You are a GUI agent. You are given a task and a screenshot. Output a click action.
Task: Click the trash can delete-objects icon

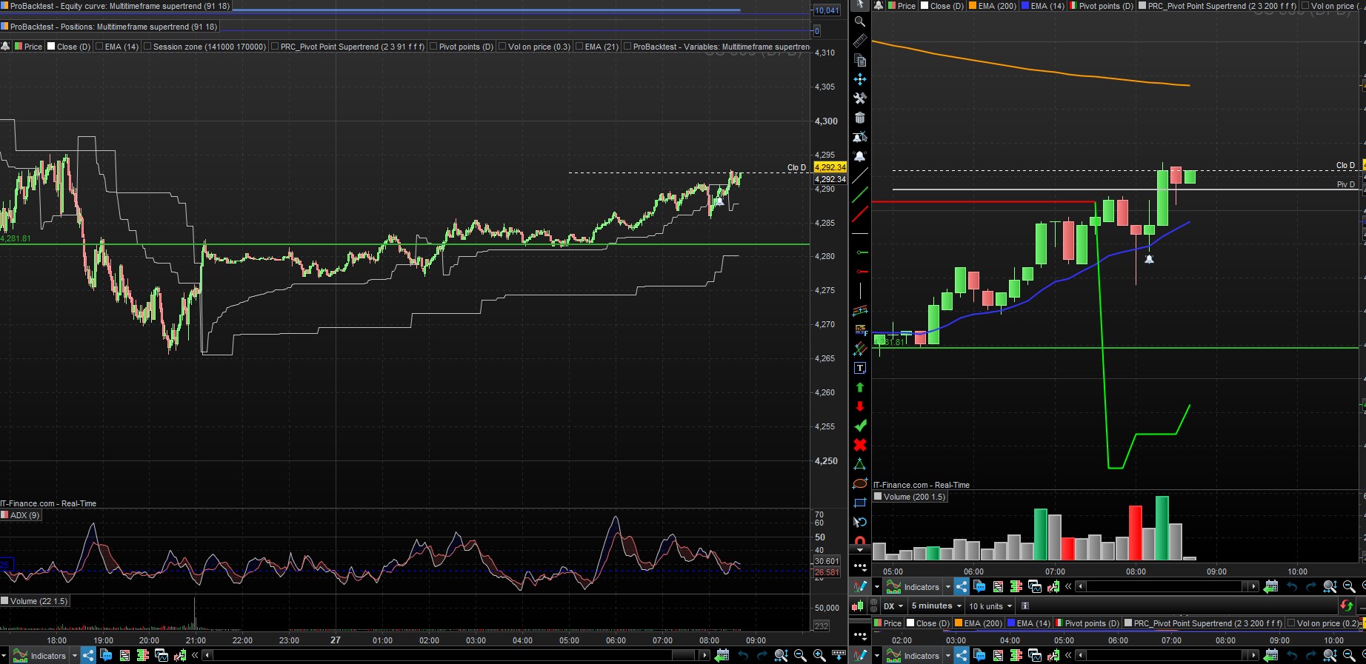click(x=859, y=118)
